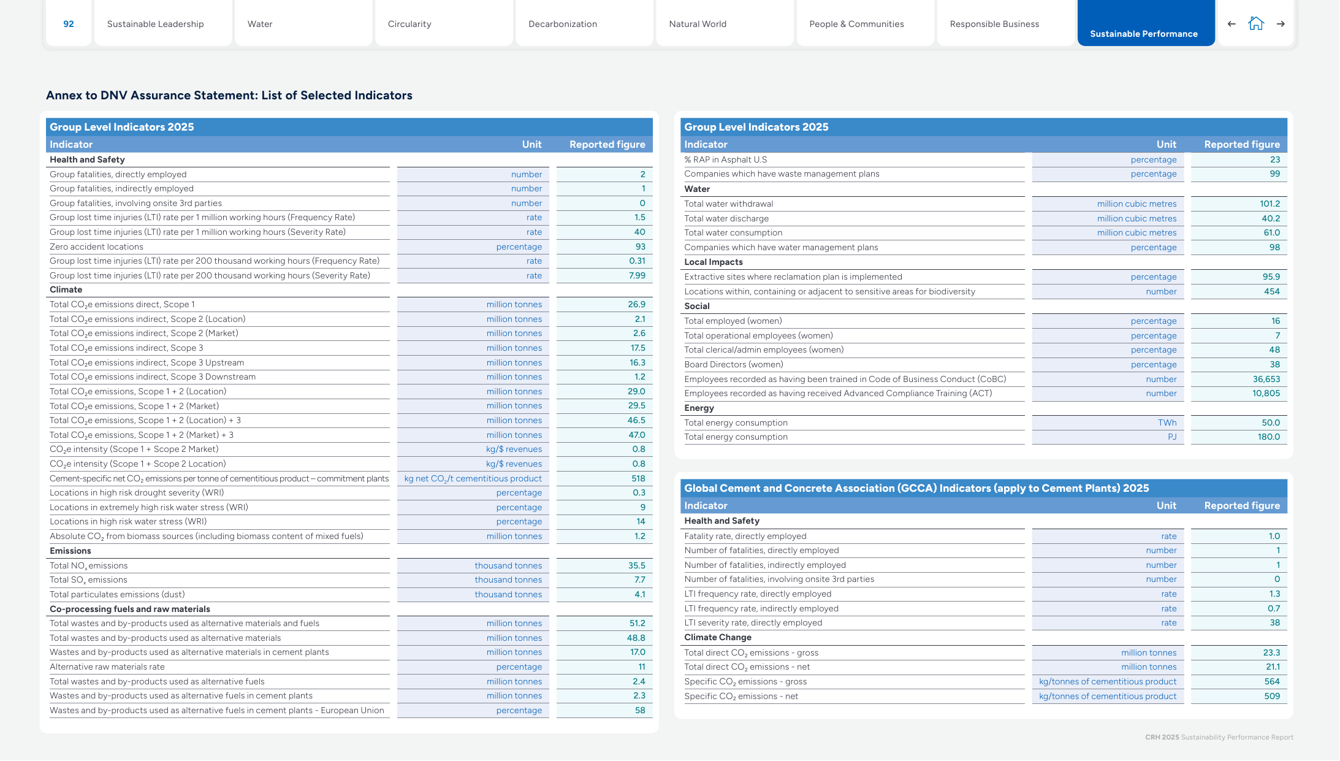This screenshot has height=761, width=1340.
Task: Click Total direct CO2 net value 21.1
Action: pos(1273,667)
